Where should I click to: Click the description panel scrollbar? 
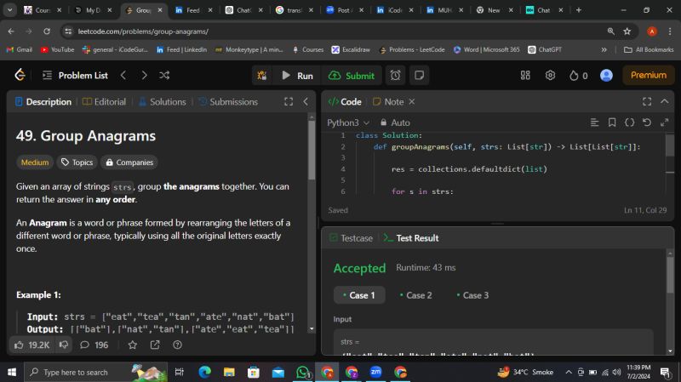tap(312, 150)
